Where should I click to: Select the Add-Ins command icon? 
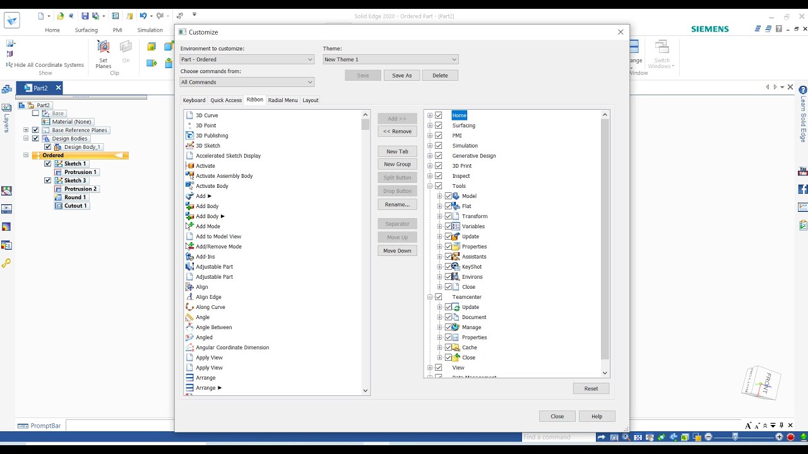(189, 257)
